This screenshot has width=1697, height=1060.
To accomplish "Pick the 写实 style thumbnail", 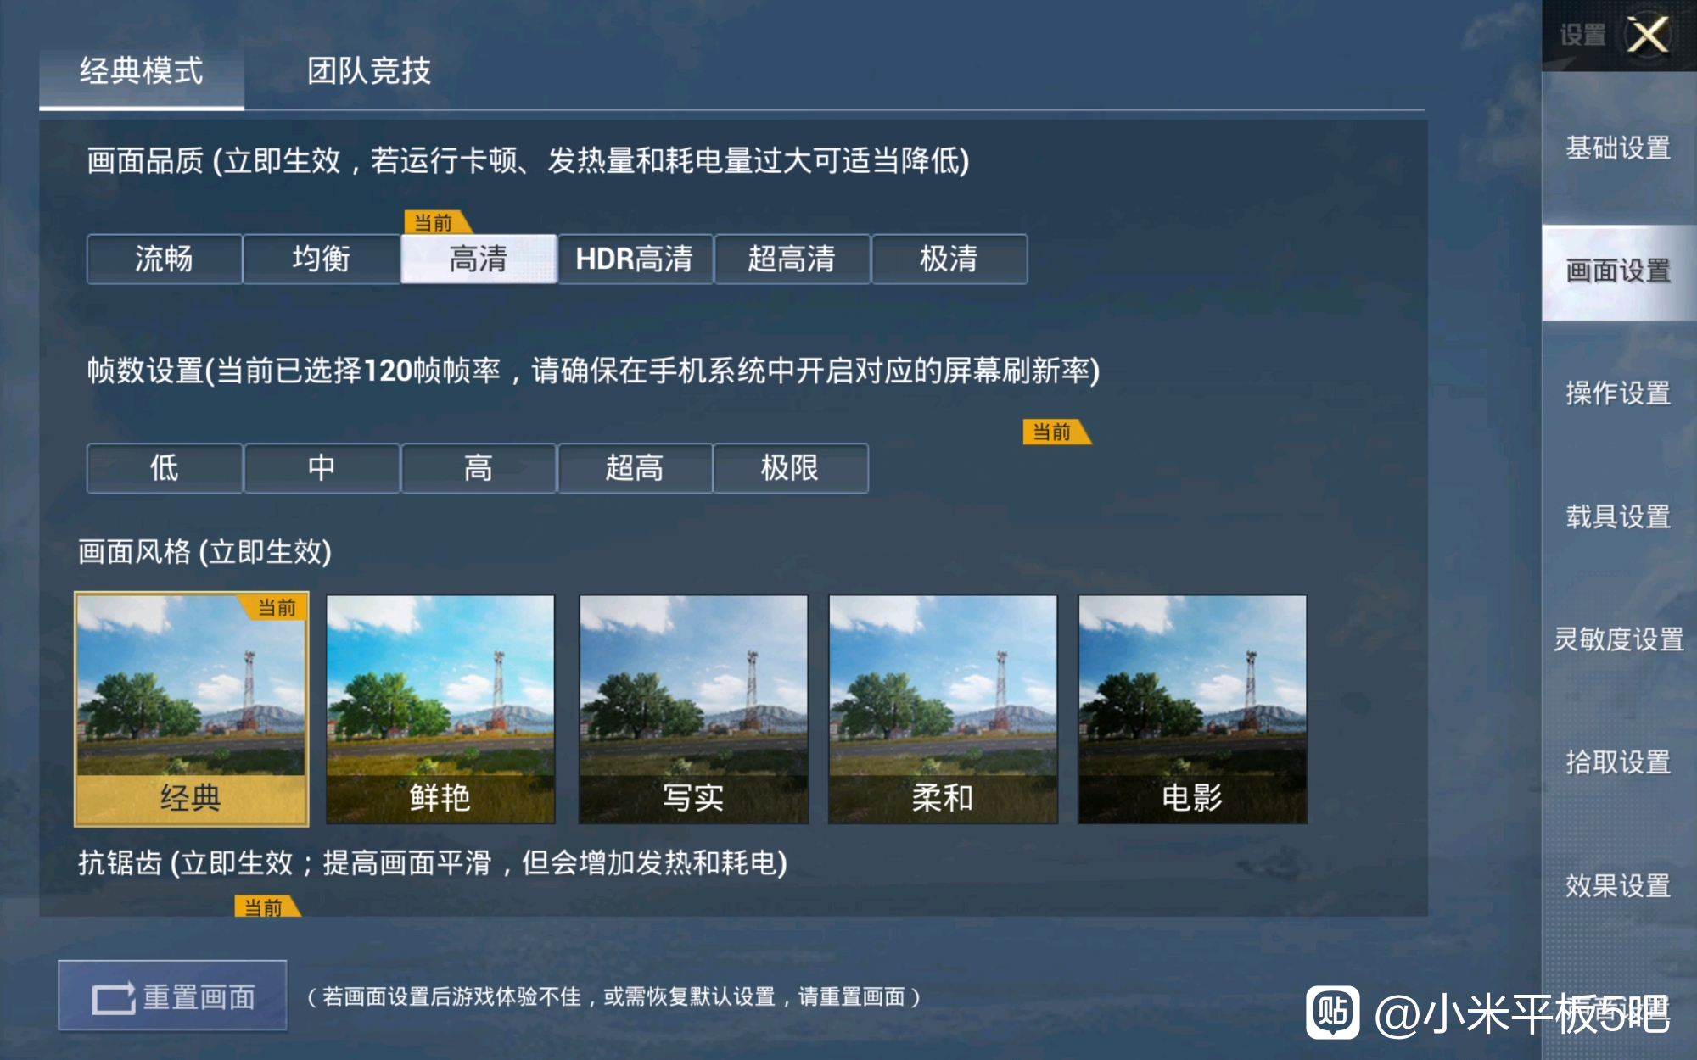I will click(693, 709).
